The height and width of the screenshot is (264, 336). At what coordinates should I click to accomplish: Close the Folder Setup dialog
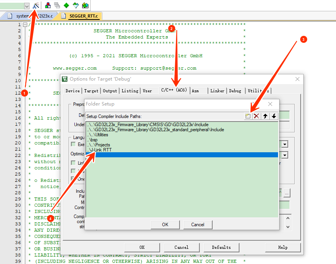270,104
